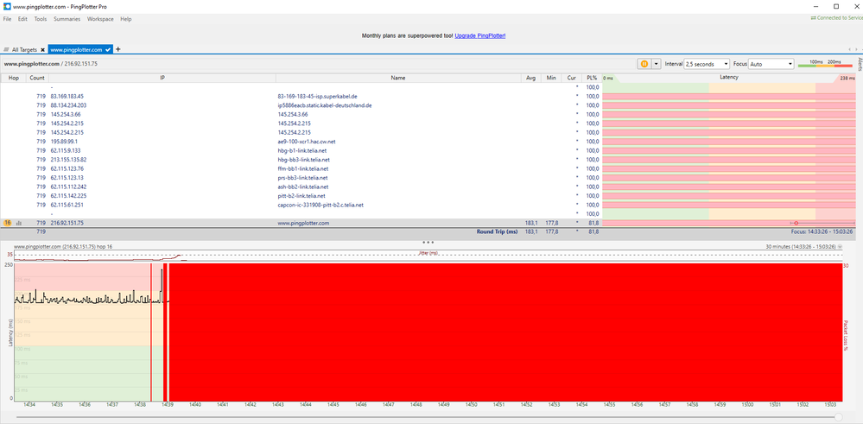Click the timeline graph at 14:45
Screen dimensions: 863x424
point(333,332)
